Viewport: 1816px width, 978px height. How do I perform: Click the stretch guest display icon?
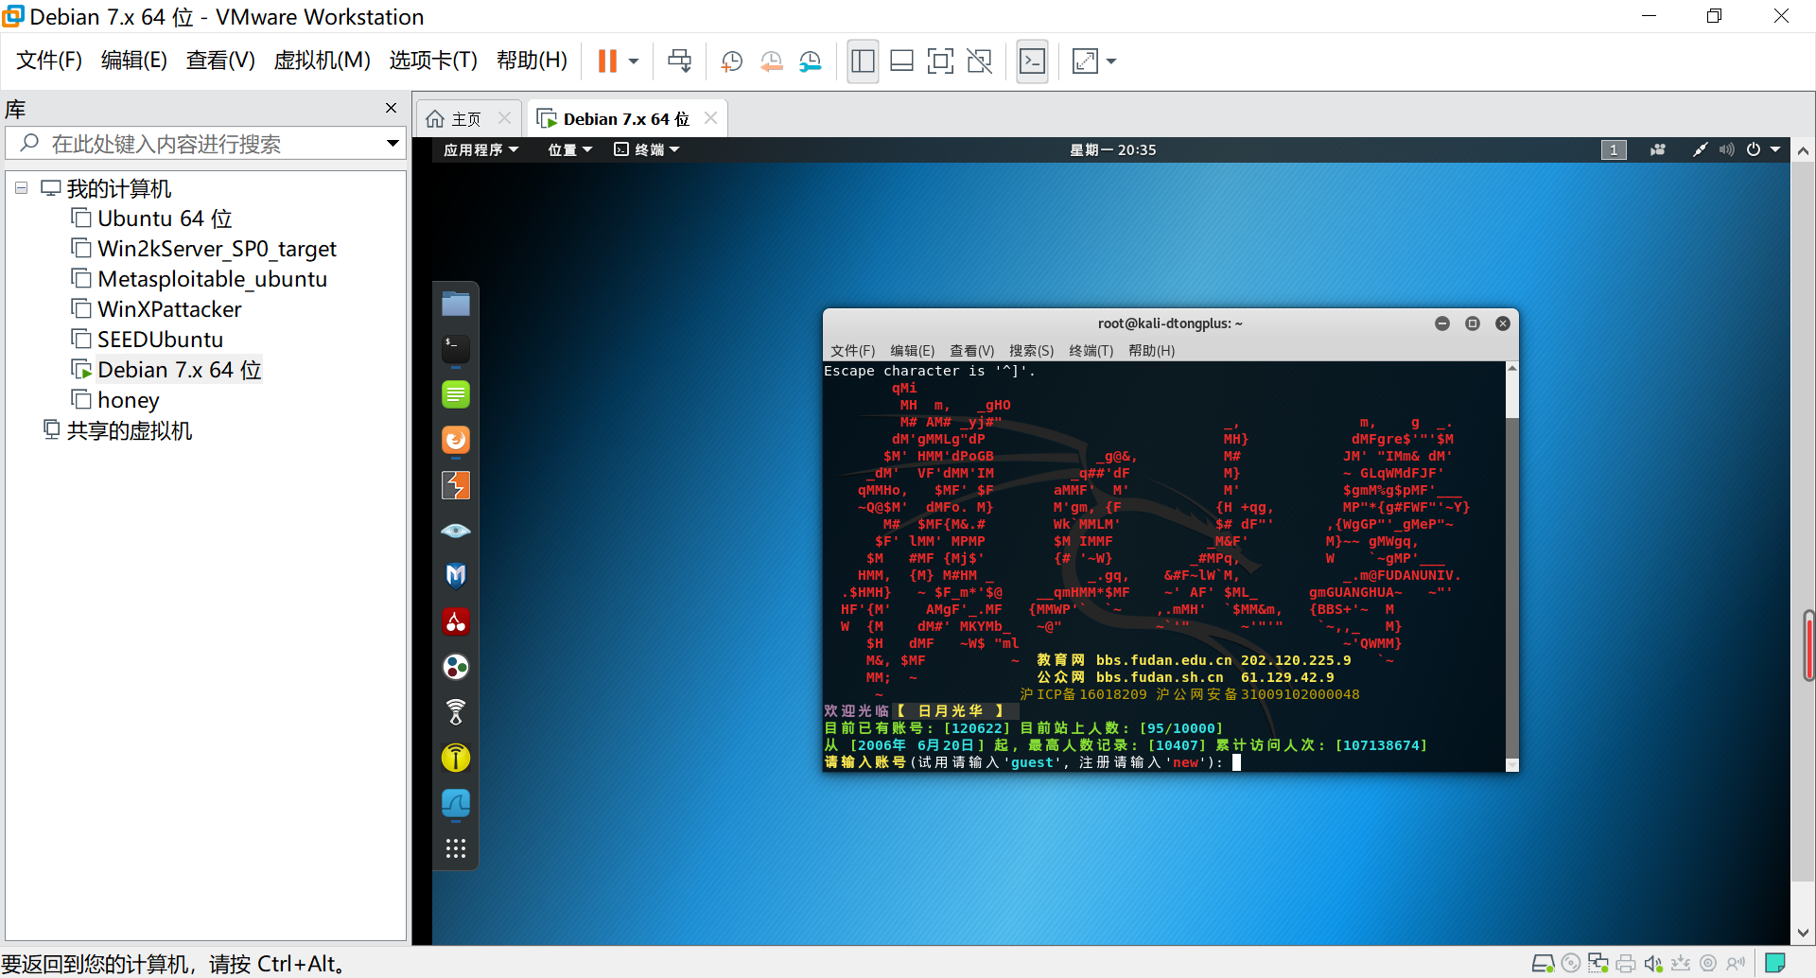tap(1085, 61)
